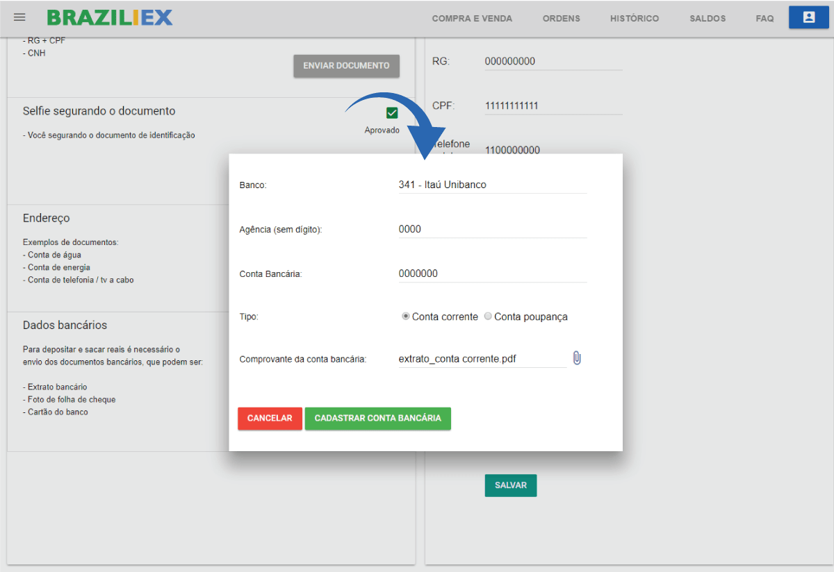
Task: Open the hamburger navigation menu
Action: point(19,17)
